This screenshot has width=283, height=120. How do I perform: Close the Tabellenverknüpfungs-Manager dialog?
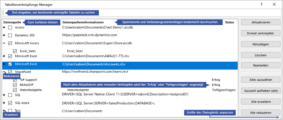click(x=274, y=5)
